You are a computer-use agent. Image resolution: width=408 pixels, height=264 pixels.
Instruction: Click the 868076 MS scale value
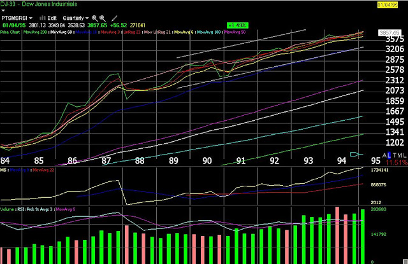pyautogui.click(x=378, y=185)
